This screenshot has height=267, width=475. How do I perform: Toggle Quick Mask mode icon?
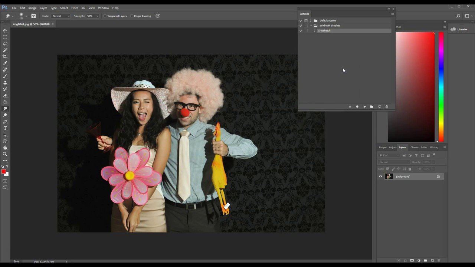5,181
